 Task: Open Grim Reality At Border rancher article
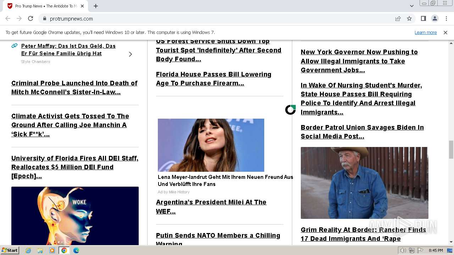[363, 234]
